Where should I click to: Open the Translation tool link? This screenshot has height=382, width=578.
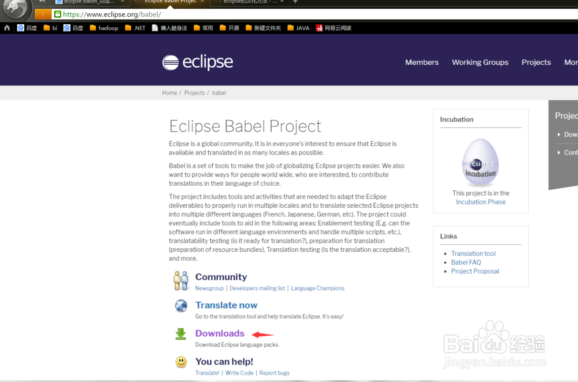pyautogui.click(x=473, y=254)
